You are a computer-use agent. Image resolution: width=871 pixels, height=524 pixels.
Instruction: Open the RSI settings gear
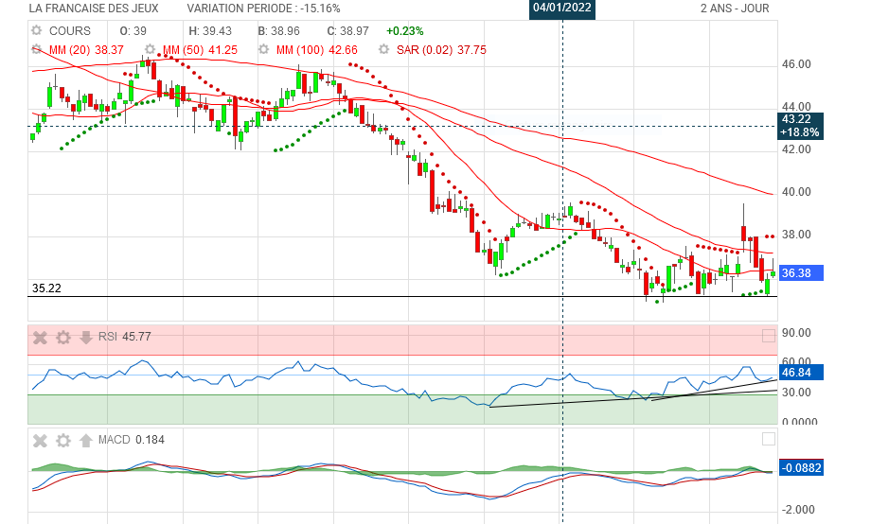63,337
